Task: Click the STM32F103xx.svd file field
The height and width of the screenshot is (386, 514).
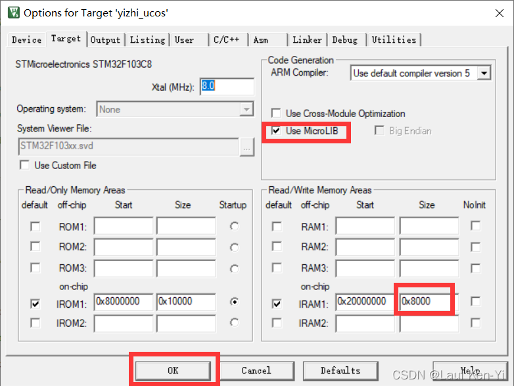Action: coord(129,146)
